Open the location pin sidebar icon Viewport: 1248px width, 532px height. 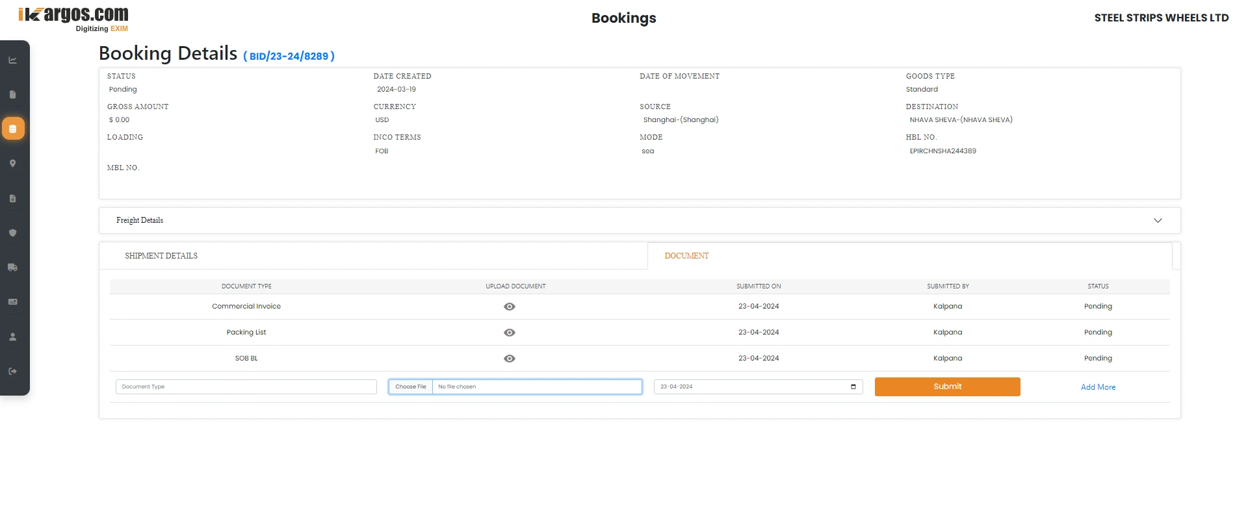(x=12, y=164)
